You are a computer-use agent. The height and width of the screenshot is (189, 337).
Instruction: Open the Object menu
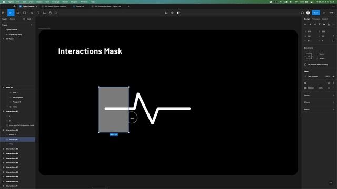click(39, 2)
